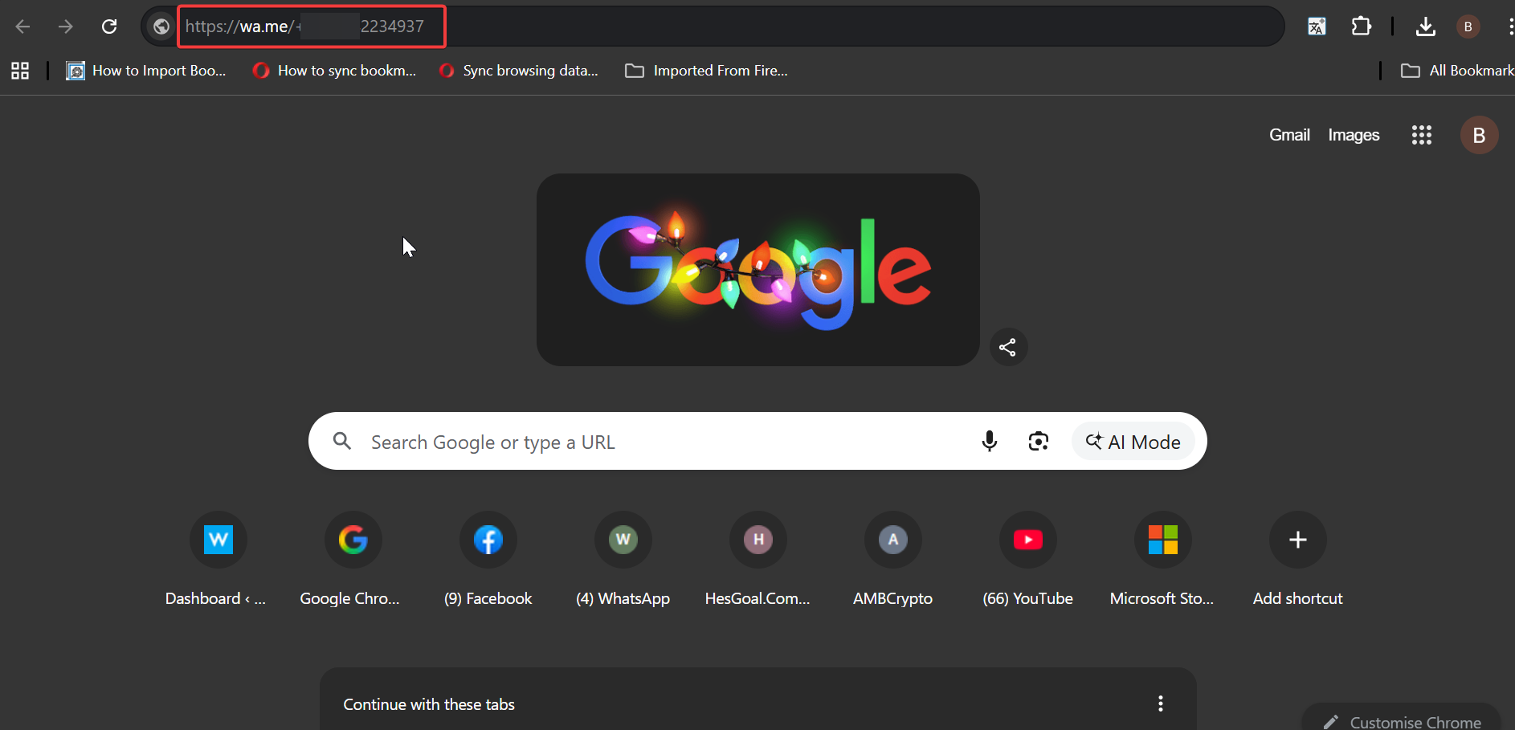
Task: Open the Google apps grid launcher
Action: tap(1422, 135)
